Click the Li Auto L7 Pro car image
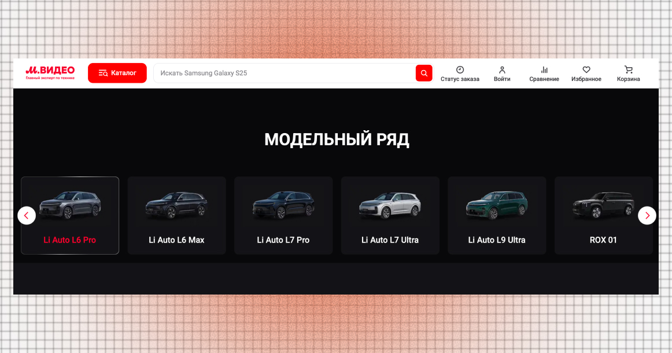Image resolution: width=672 pixels, height=353 pixels. [x=283, y=205]
